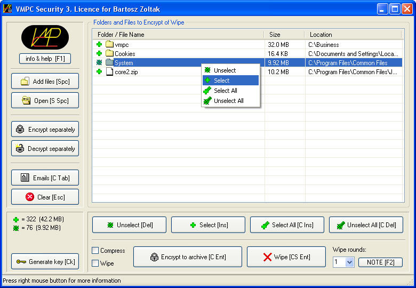Click app icon in title bar
The width and height of the screenshot is (416, 288).
7,9
